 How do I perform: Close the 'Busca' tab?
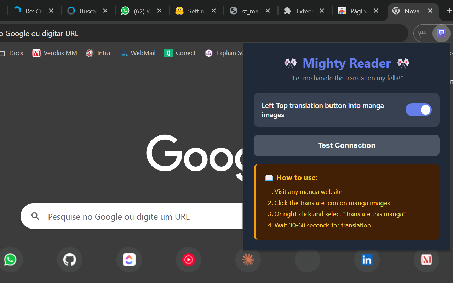point(105,11)
